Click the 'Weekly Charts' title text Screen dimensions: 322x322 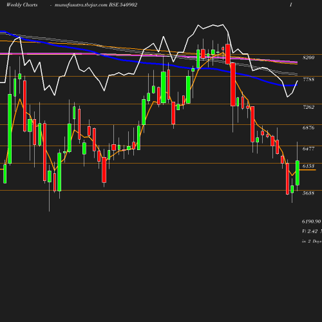pyautogui.click(x=22, y=5)
